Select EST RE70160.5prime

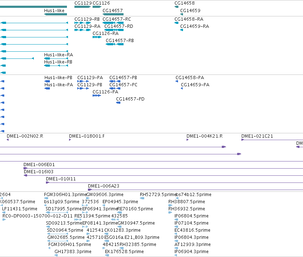point(120,212)
